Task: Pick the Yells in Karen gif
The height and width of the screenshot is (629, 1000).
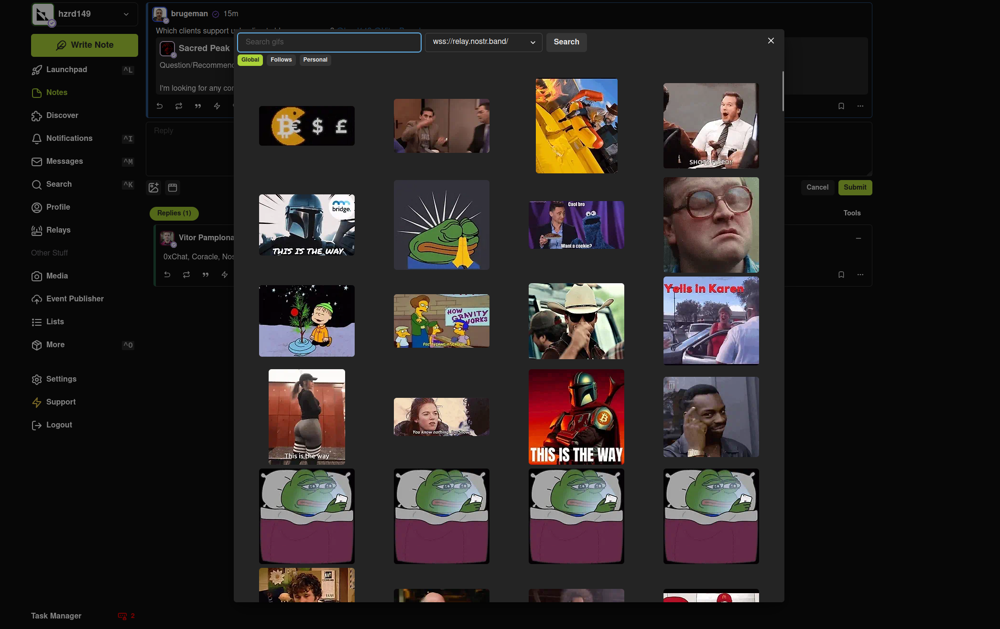Action: point(711,321)
